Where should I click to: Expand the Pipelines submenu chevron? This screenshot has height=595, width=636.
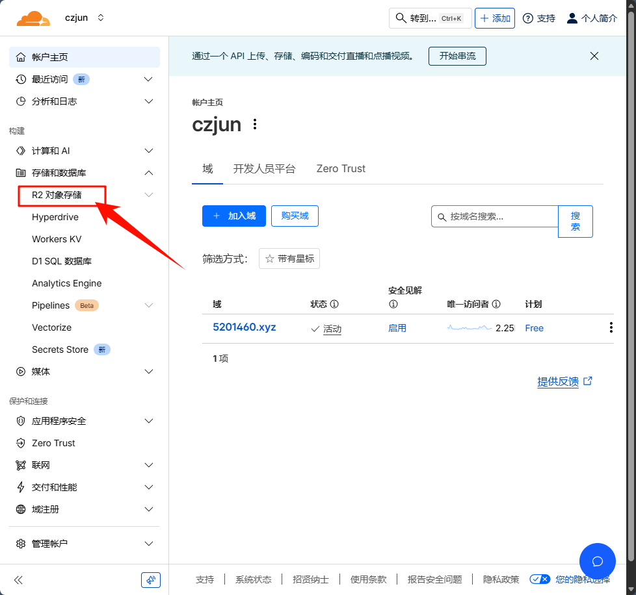coord(148,305)
